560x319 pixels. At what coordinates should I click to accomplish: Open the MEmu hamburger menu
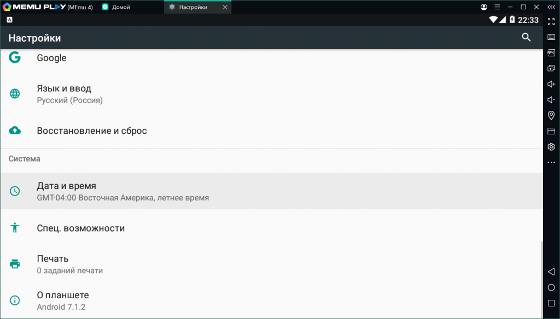pyautogui.click(x=497, y=7)
